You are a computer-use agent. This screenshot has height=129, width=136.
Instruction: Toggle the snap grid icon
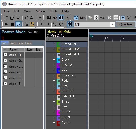point(70,24)
